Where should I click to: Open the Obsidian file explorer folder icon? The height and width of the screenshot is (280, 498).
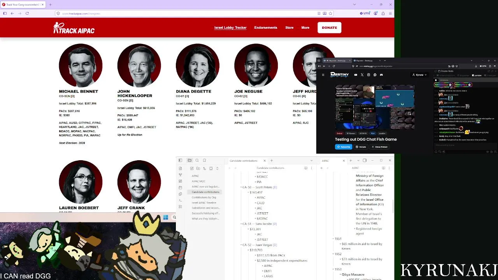189,160
